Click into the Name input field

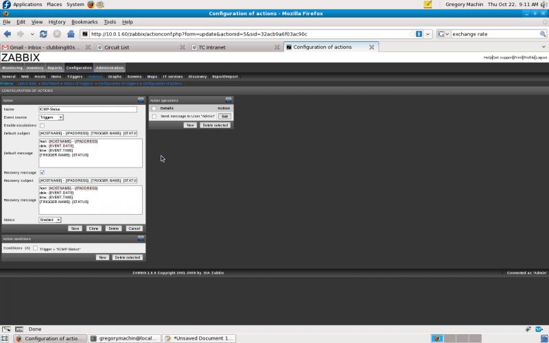coord(88,109)
